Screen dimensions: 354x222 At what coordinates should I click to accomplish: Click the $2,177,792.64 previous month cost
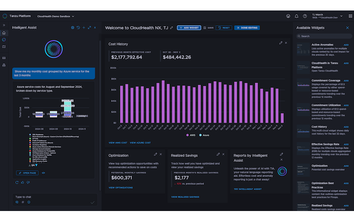pos(127,57)
